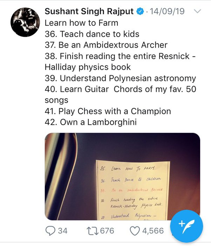
Task: Tap the "Play Chess with a Champion" line
Action: [108, 111]
